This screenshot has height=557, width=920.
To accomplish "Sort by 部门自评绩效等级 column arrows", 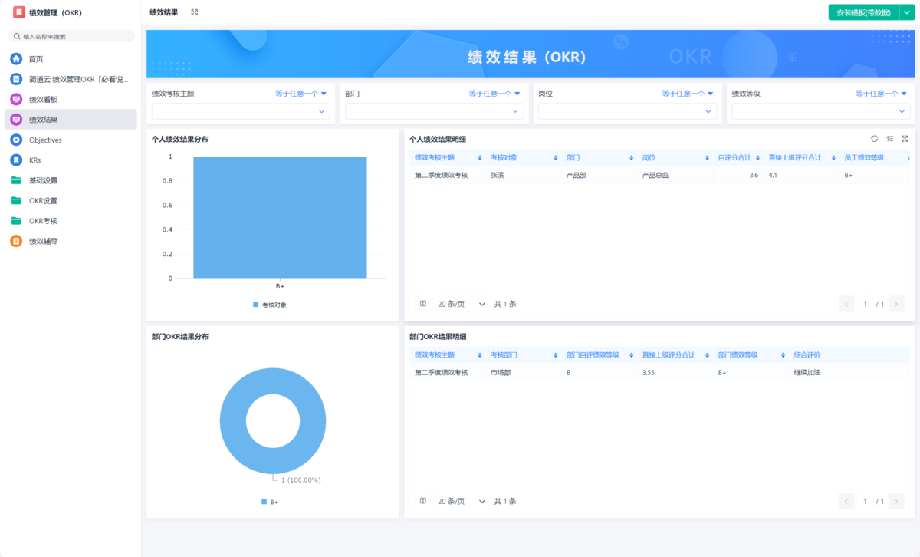I will coord(631,355).
